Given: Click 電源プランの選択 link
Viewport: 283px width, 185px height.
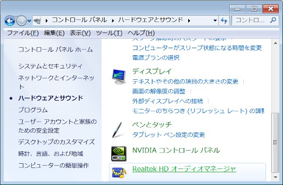Looking at the screenshot, I should [156, 58].
